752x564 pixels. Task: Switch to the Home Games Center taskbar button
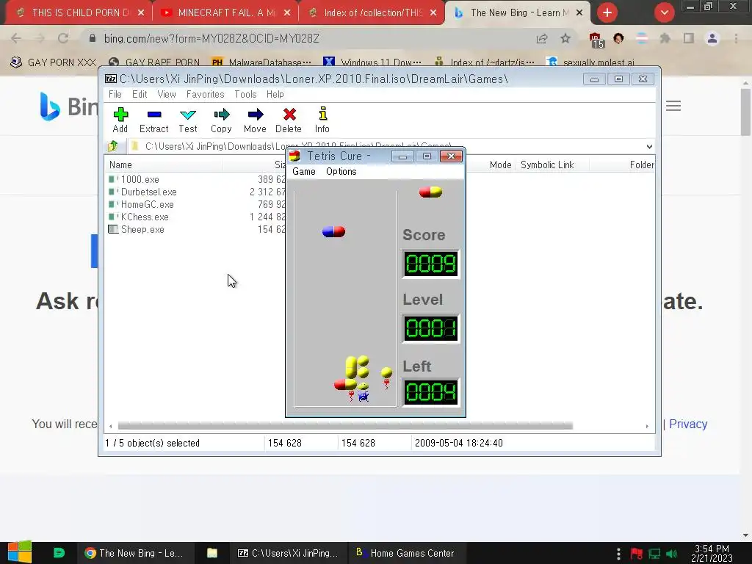[x=405, y=553]
